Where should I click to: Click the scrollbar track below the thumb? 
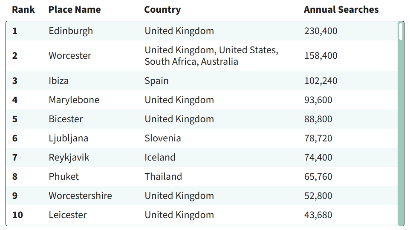401,136
